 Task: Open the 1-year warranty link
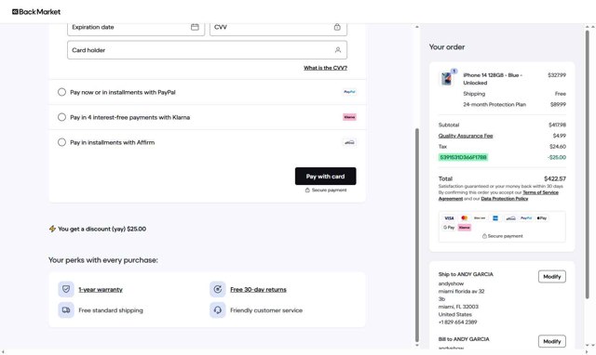click(x=101, y=289)
